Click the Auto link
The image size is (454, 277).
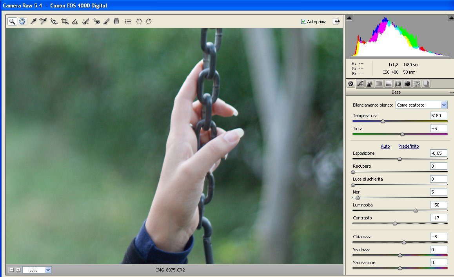pyautogui.click(x=385, y=146)
